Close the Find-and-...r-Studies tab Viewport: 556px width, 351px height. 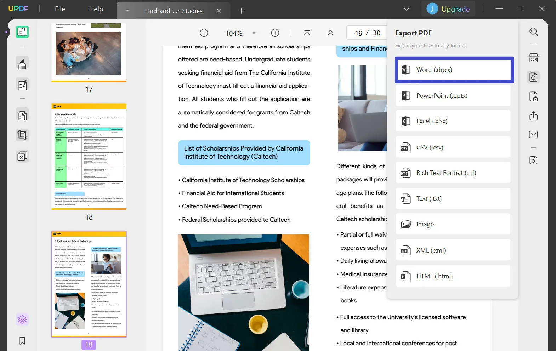pos(219,11)
